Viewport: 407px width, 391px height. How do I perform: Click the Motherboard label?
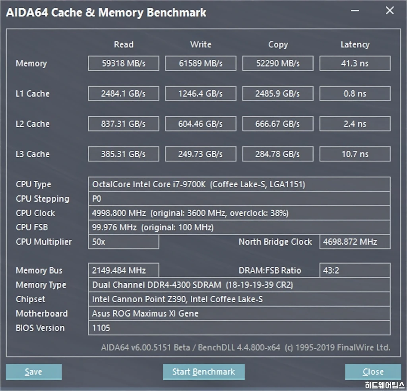tap(41, 313)
